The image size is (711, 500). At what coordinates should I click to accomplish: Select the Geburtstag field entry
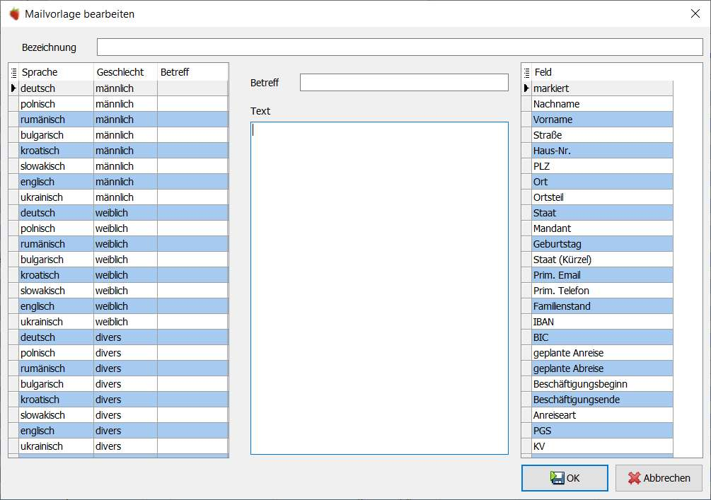[x=602, y=244]
